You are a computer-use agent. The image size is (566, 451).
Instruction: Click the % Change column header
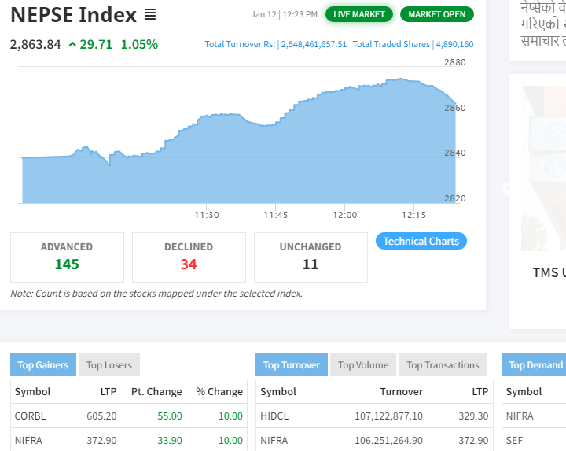[x=219, y=392]
